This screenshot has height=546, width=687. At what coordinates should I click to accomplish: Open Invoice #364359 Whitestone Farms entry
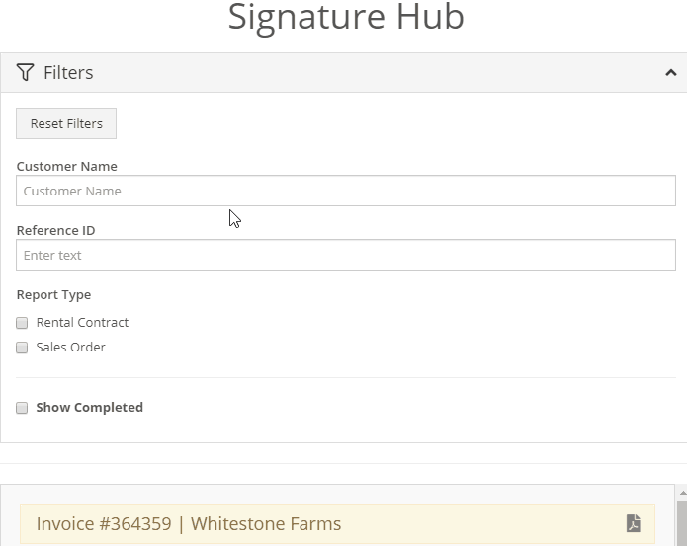(337, 523)
